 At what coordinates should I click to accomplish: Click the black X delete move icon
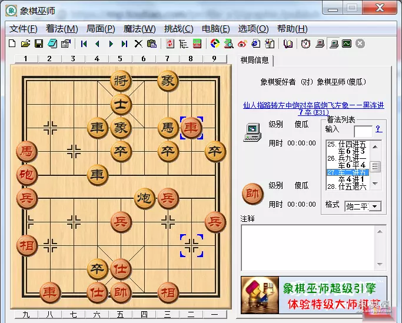pos(138,44)
